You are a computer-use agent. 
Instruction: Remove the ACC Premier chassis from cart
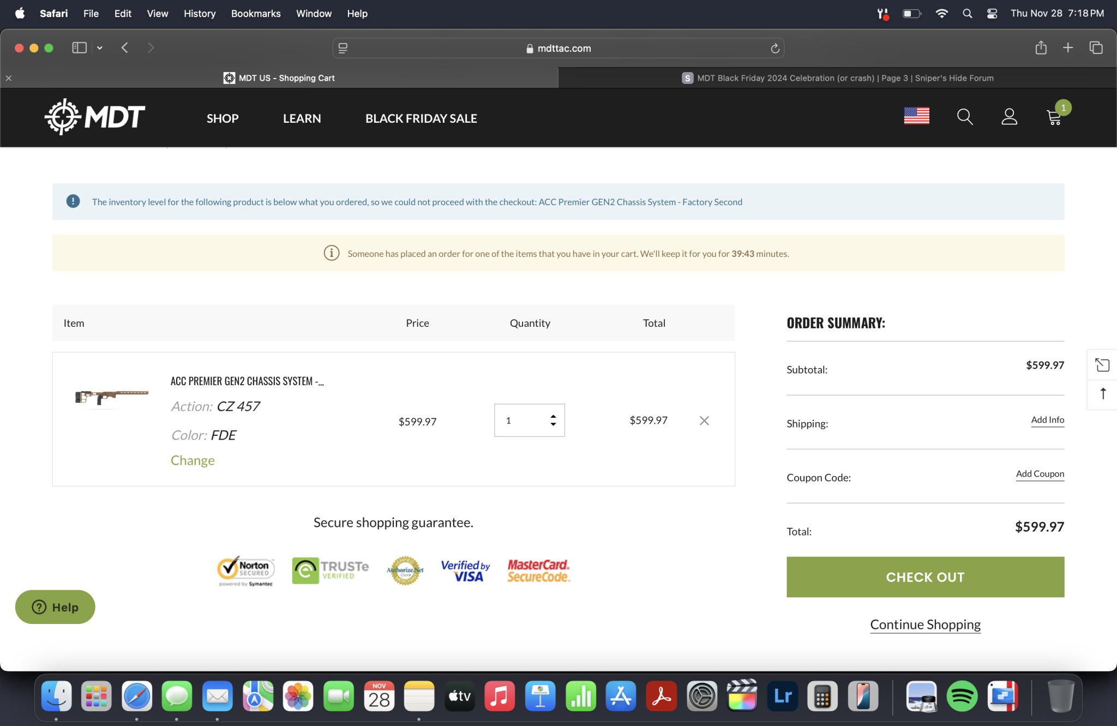[704, 421]
